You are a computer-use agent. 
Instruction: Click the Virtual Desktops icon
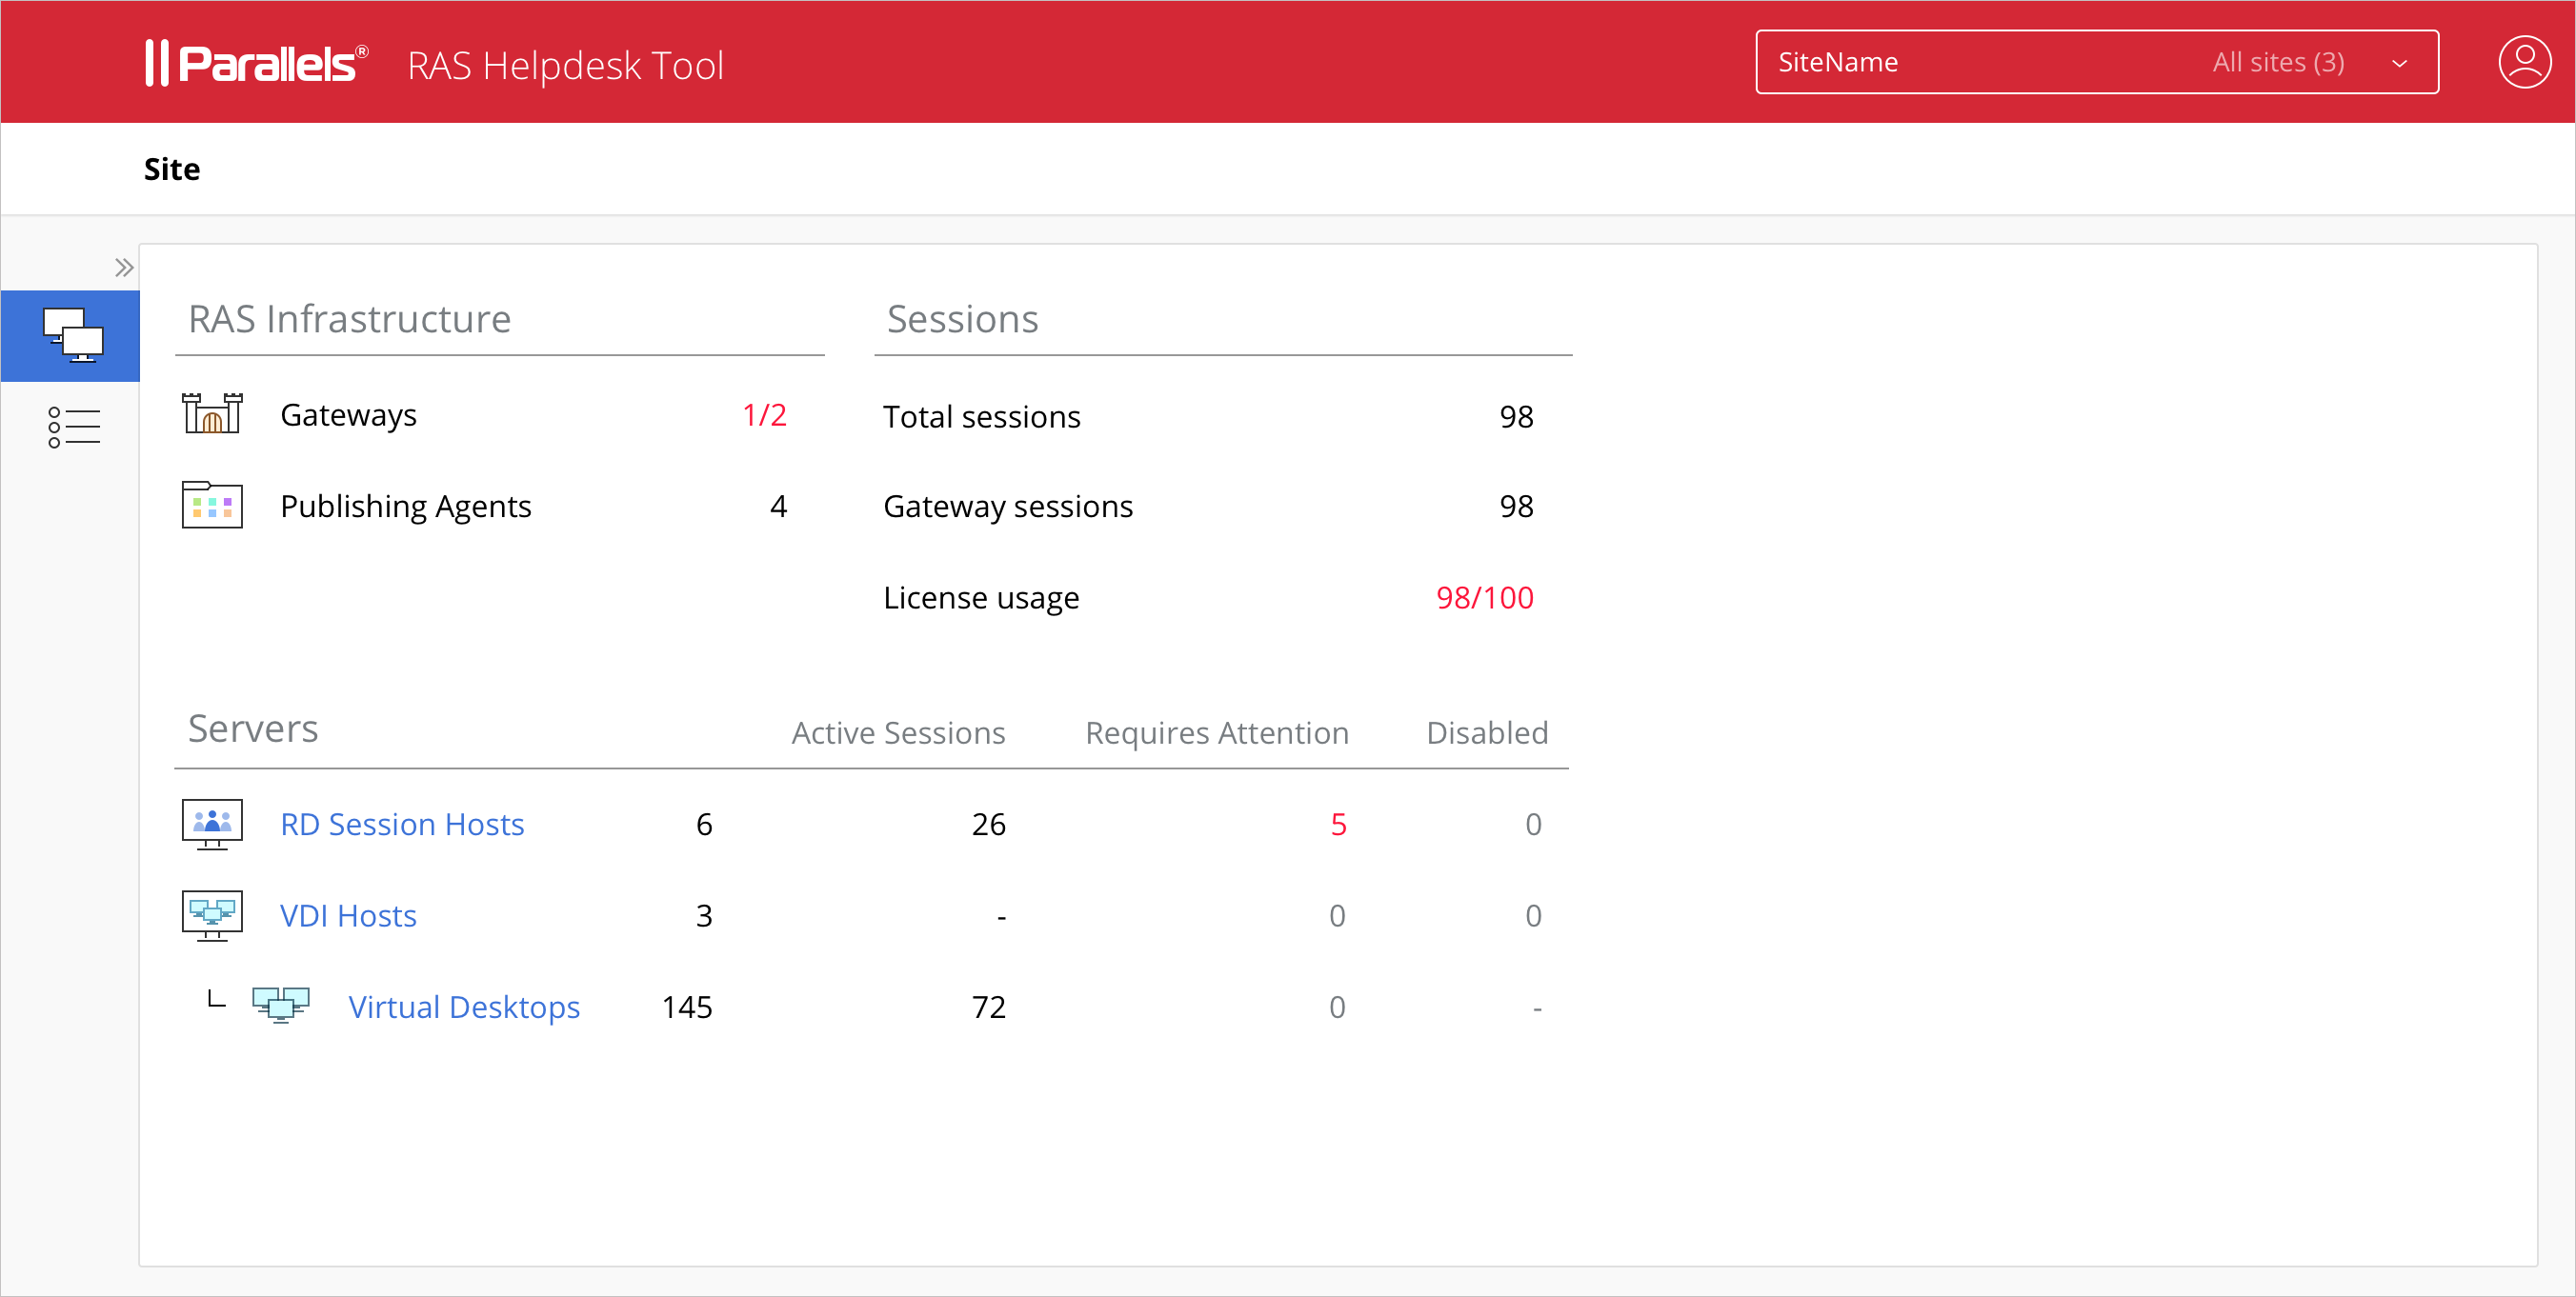(x=280, y=1005)
